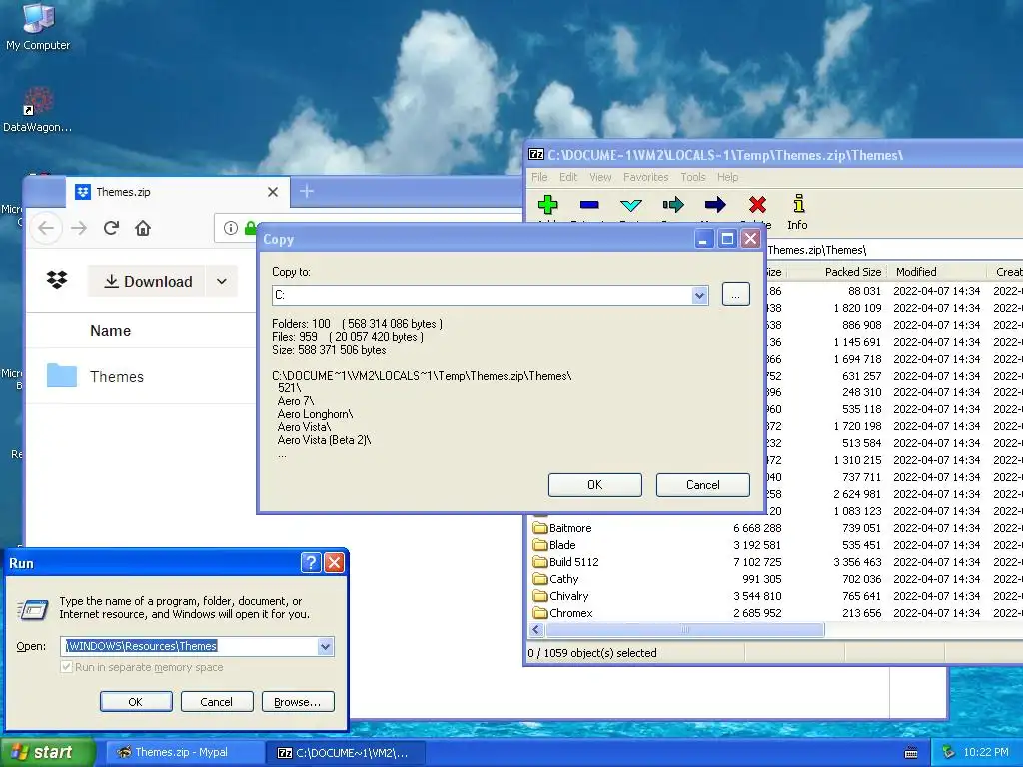Open the 7-Zip Tools menu
This screenshot has width=1023, height=767.
tap(693, 177)
